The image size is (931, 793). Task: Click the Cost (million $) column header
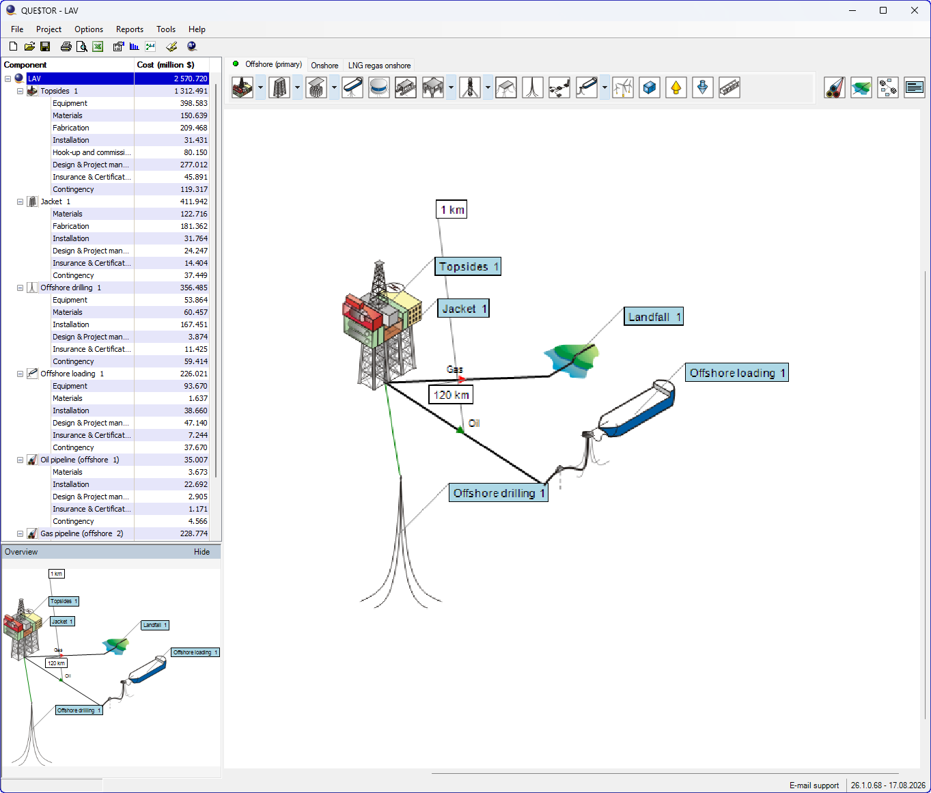pyautogui.click(x=171, y=65)
